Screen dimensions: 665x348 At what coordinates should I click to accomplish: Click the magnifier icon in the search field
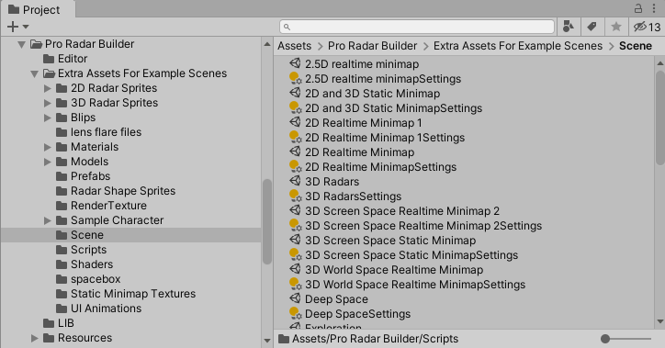pyautogui.click(x=287, y=27)
